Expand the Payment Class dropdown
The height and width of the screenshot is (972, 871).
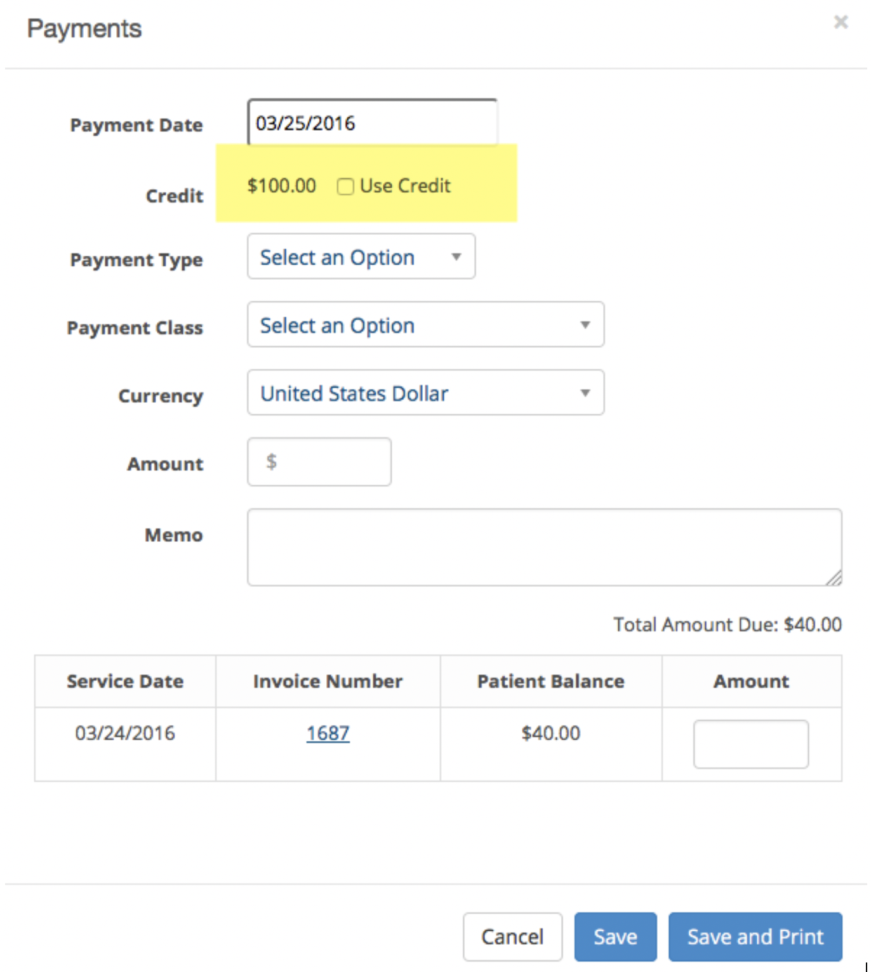pyautogui.click(x=425, y=324)
